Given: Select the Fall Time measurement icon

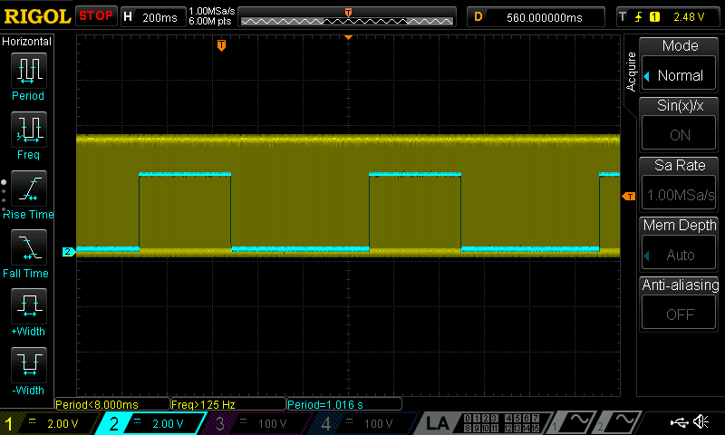Looking at the screenshot, I should click(28, 246).
